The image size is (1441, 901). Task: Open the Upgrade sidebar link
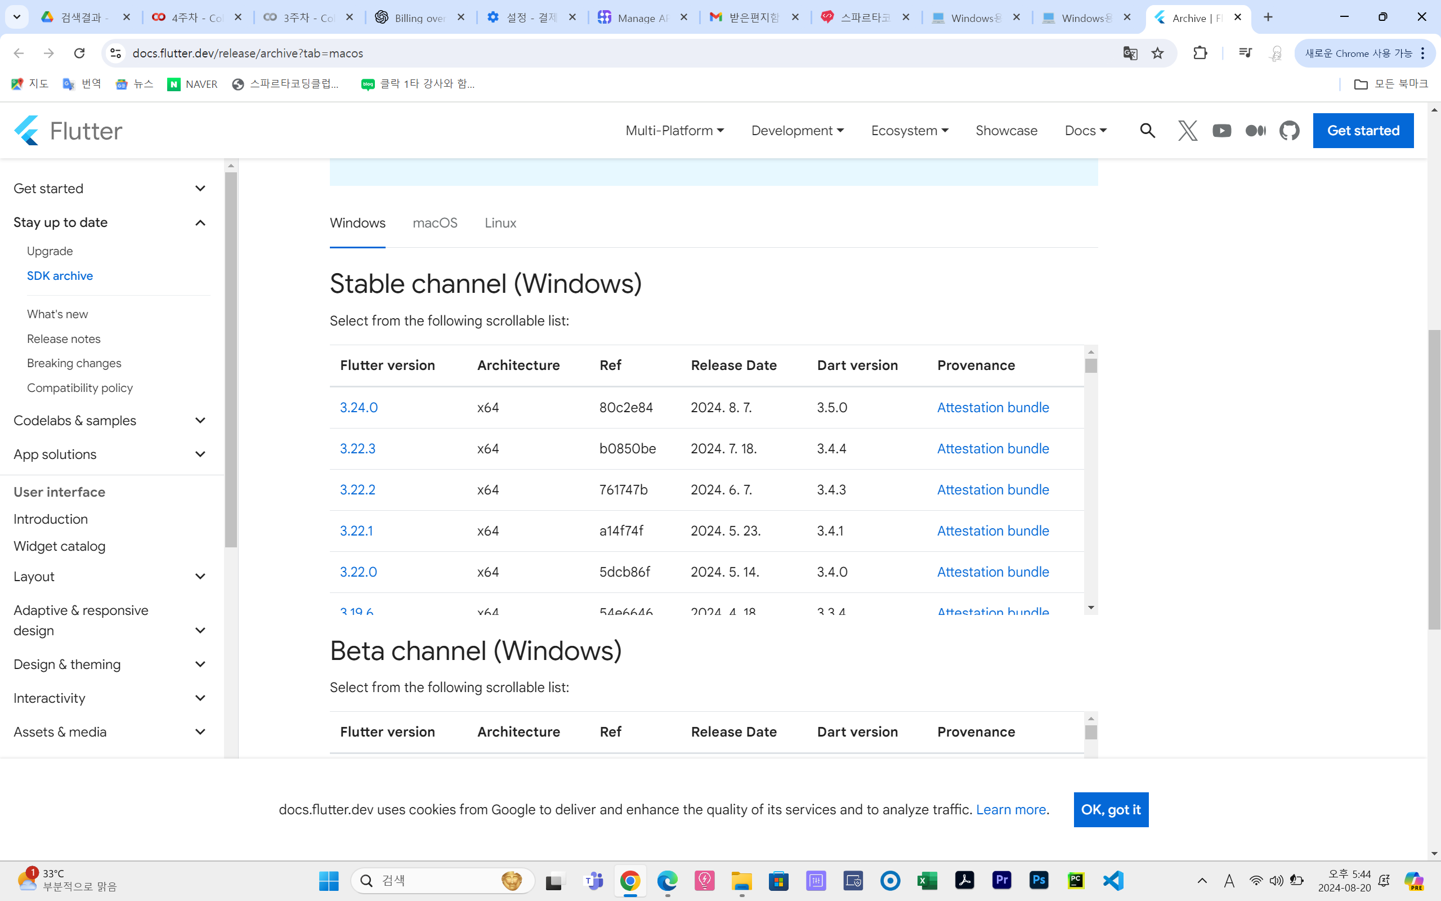(x=50, y=251)
